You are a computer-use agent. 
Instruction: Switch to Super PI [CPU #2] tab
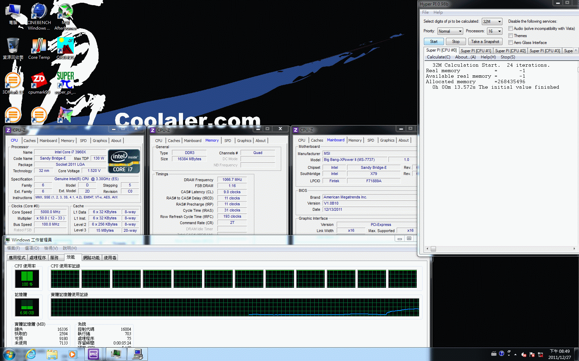coord(510,51)
